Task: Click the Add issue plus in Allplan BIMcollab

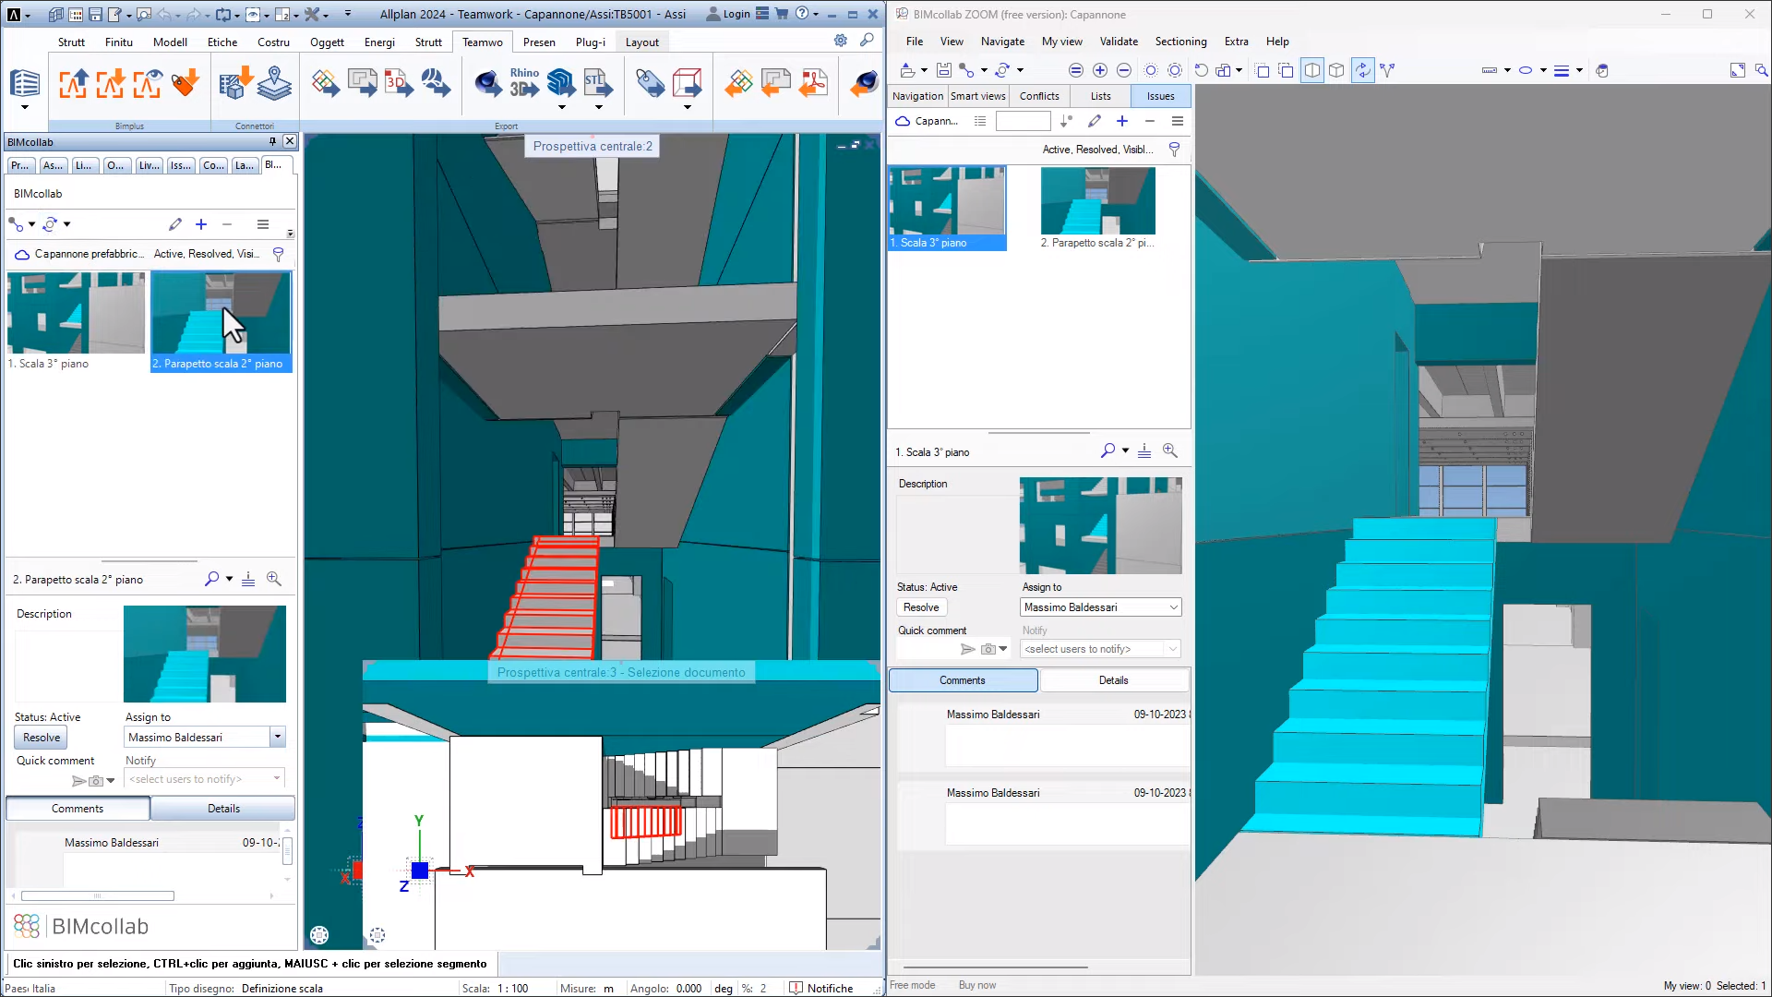Action: click(x=201, y=224)
